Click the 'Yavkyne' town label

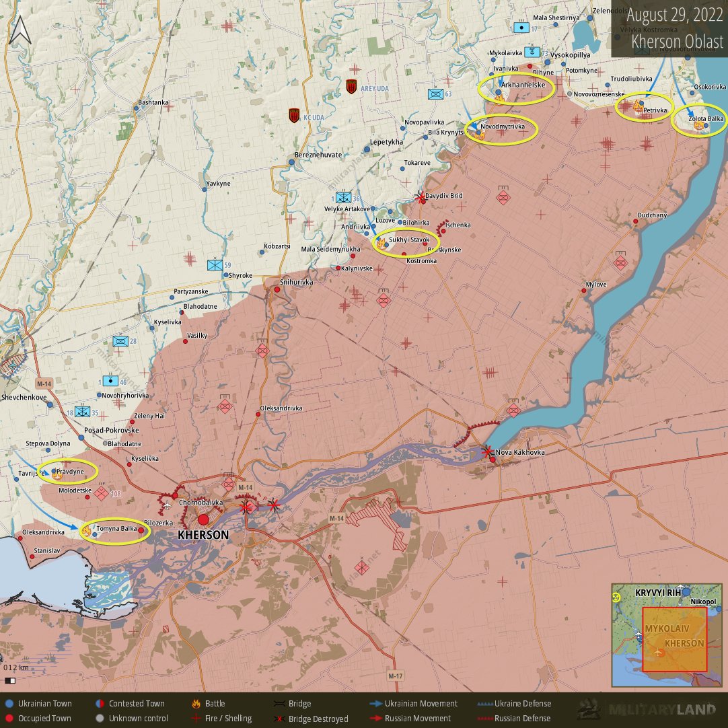[x=218, y=184]
